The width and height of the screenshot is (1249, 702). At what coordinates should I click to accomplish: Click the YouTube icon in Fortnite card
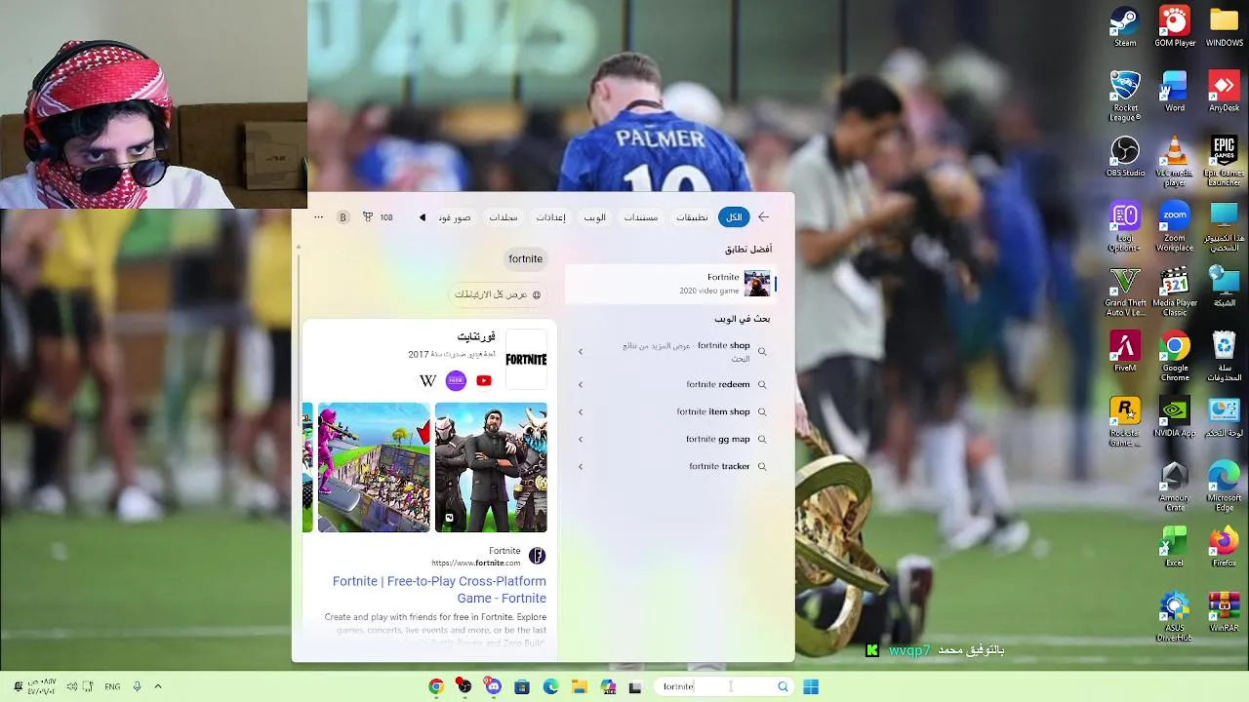click(484, 380)
